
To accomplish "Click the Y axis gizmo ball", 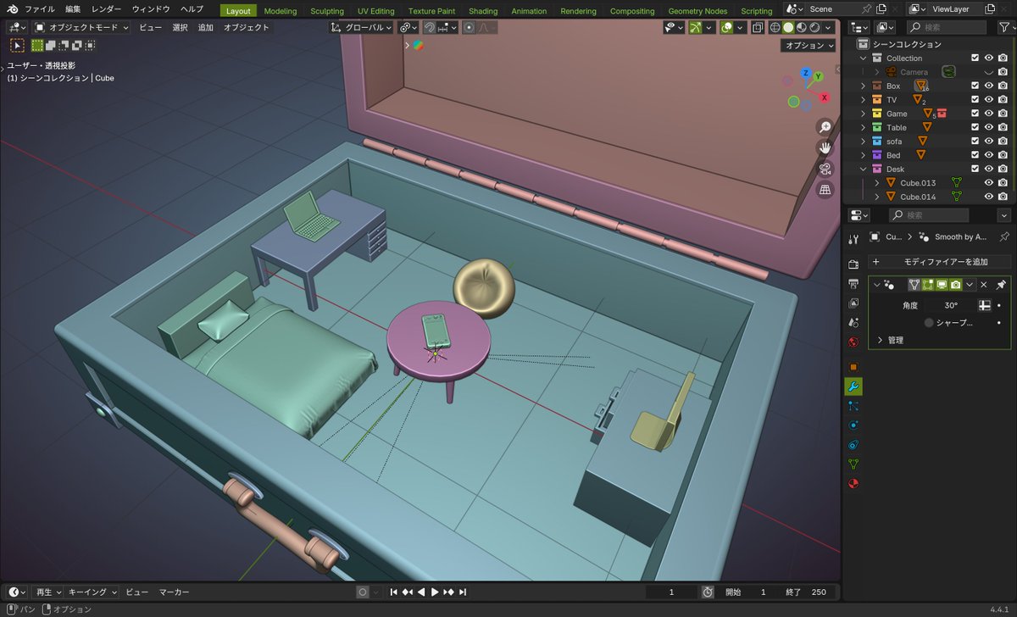I will click(819, 77).
